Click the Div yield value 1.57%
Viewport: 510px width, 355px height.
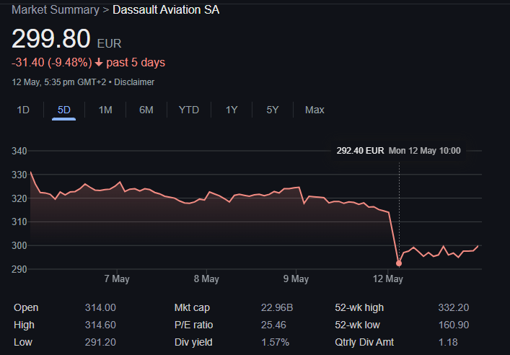click(x=275, y=342)
